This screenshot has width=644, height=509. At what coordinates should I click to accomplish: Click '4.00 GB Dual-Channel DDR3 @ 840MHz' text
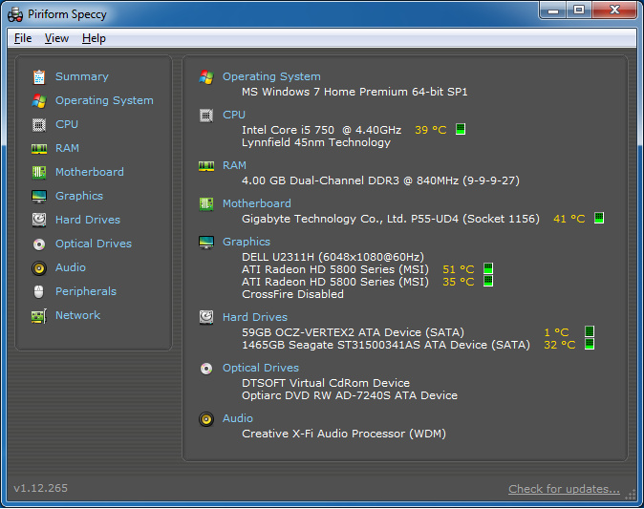coord(351,180)
